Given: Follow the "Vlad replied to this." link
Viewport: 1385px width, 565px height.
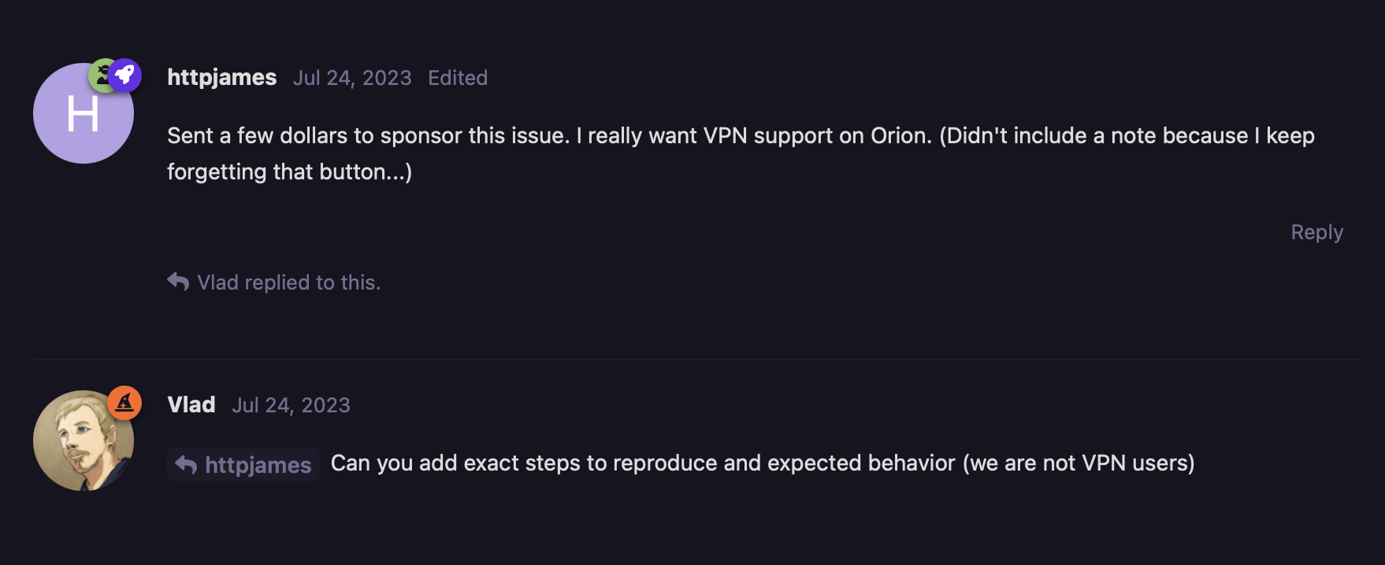Looking at the screenshot, I should tap(288, 282).
